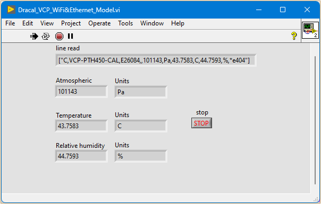Click the red STOP button

click(x=201, y=123)
